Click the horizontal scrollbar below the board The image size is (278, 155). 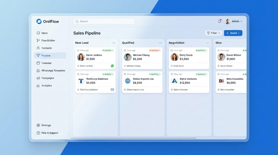tap(133, 138)
